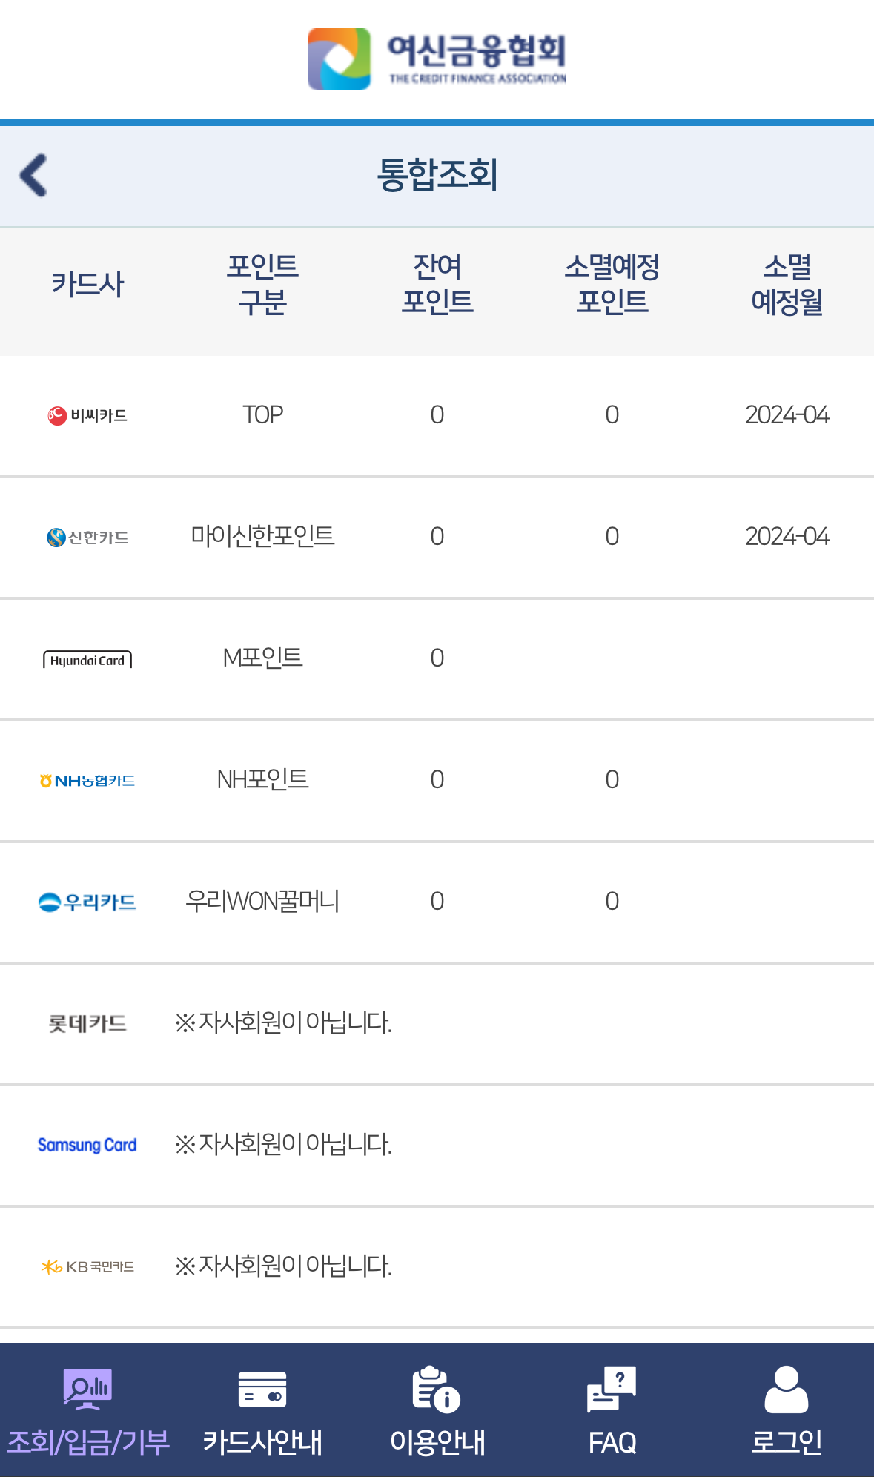Tap the Samsung Card logo
Image resolution: width=874 pixels, height=1477 pixels.
tap(87, 1145)
